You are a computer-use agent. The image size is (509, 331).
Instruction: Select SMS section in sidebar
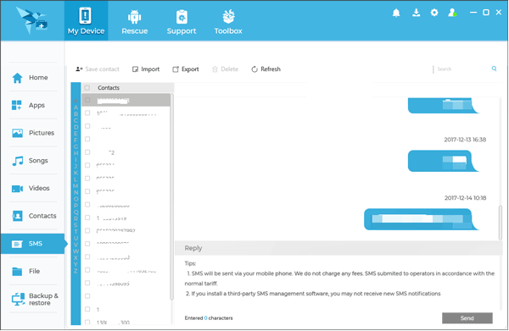pyautogui.click(x=33, y=244)
